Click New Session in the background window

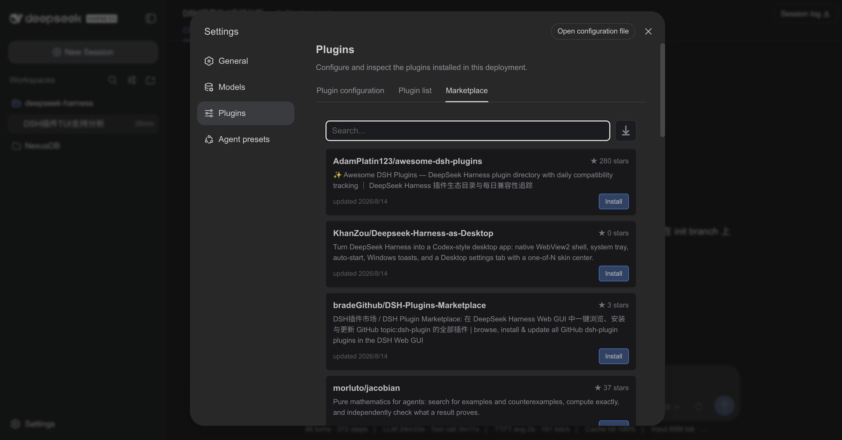pyautogui.click(x=83, y=52)
